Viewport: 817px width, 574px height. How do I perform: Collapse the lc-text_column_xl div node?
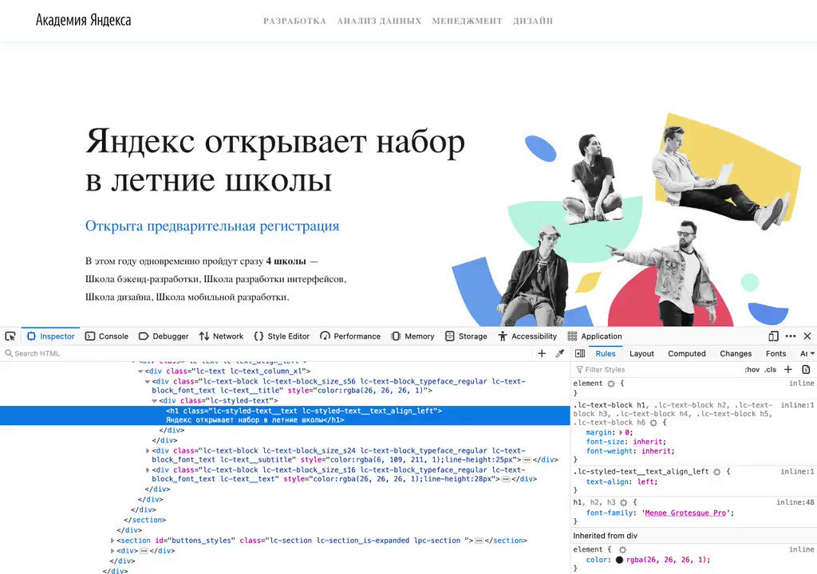140,372
